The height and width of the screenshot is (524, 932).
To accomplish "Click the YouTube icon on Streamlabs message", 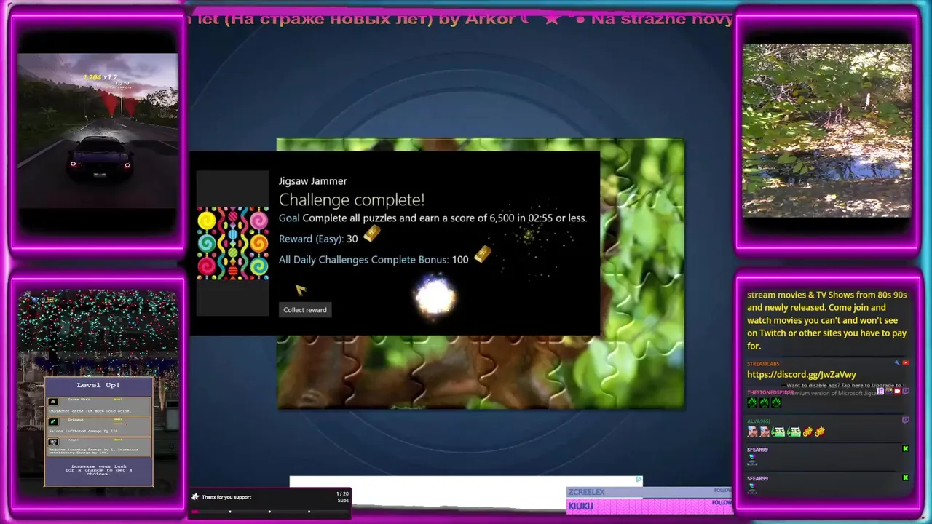I will coord(906,362).
